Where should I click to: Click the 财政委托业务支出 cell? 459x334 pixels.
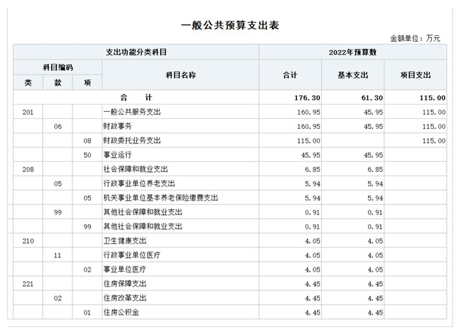(133, 140)
